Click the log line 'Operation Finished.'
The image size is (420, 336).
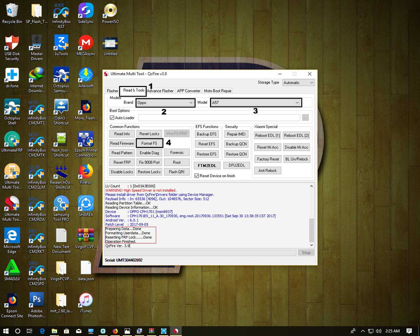point(121,241)
